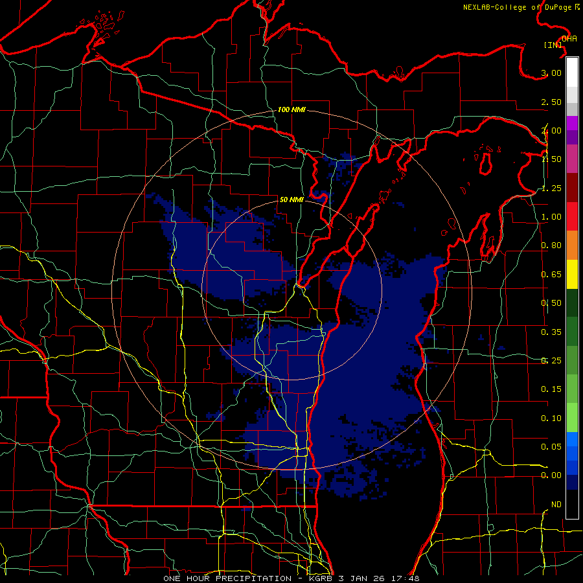The image size is (583, 583).
Task: Click the OHA product label
Action: point(569,39)
